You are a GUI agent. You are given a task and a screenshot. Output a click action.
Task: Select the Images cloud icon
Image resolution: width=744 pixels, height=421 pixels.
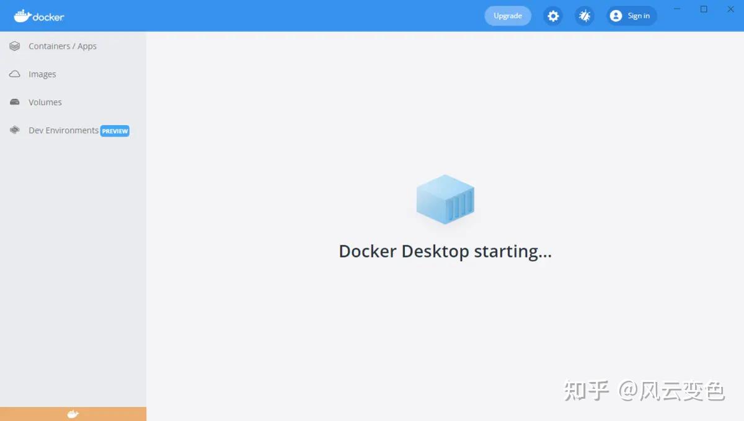(x=14, y=74)
